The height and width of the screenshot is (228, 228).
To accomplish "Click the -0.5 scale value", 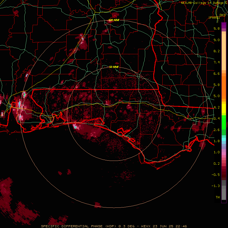I will (216, 175).
